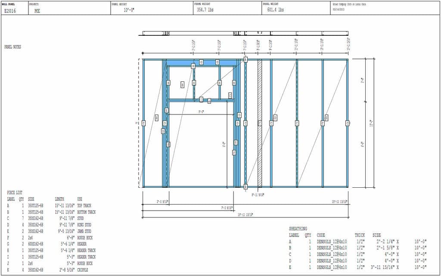Click the project name ME

tap(37, 11)
